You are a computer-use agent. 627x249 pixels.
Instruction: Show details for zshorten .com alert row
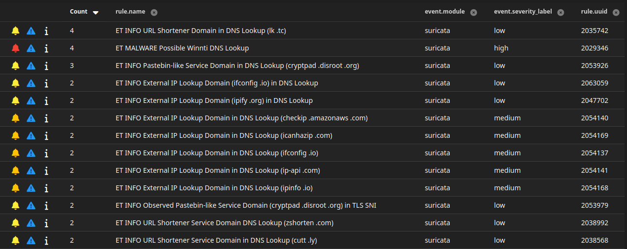tap(46, 223)
